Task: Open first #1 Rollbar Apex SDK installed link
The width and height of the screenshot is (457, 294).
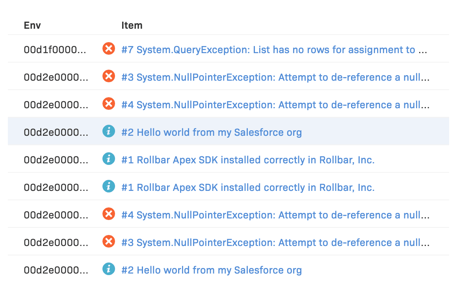Action: click(x=248, y=160)
